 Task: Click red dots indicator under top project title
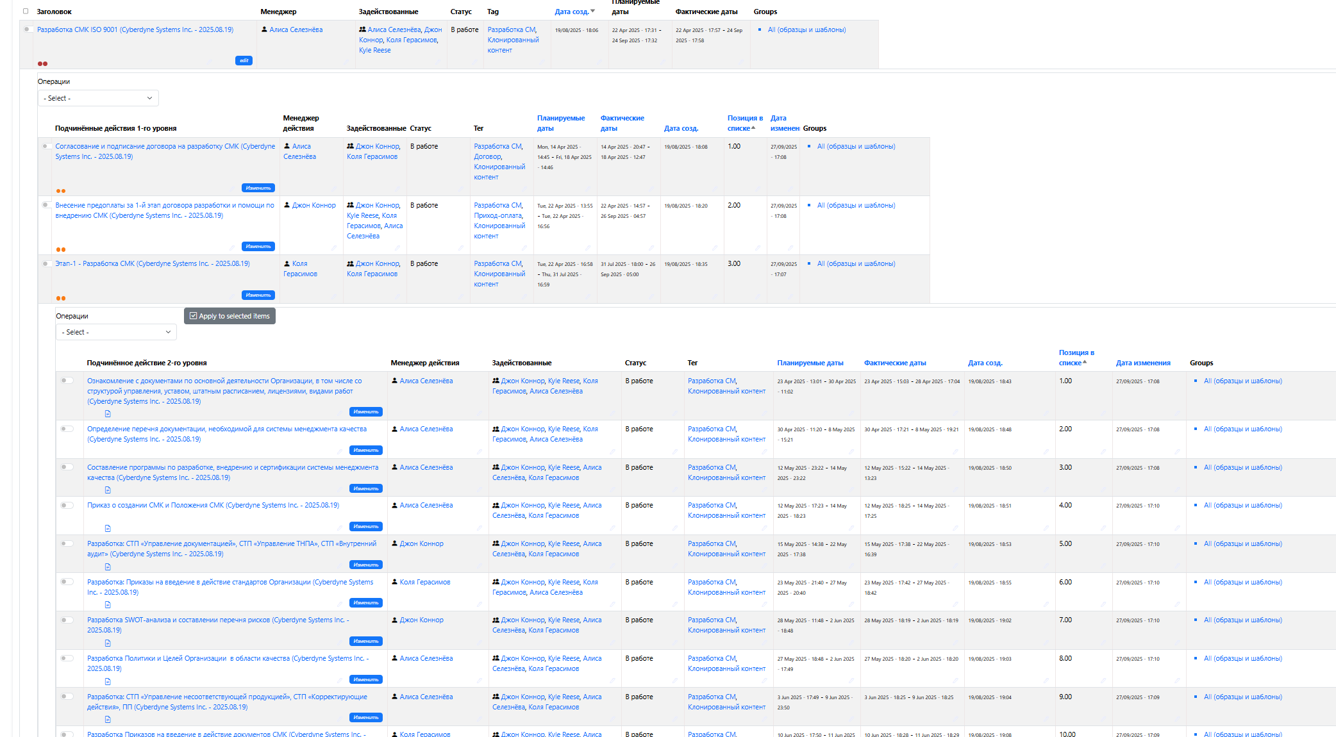point(42,63)
